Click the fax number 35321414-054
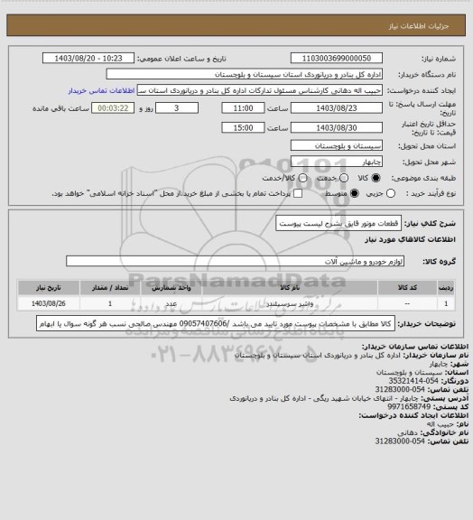The image size is (473, 520). (x=413, y=381)
